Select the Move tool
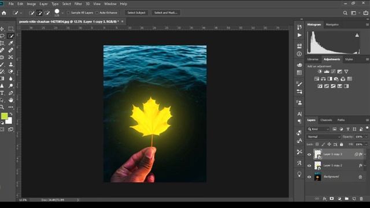 point(2,29)
